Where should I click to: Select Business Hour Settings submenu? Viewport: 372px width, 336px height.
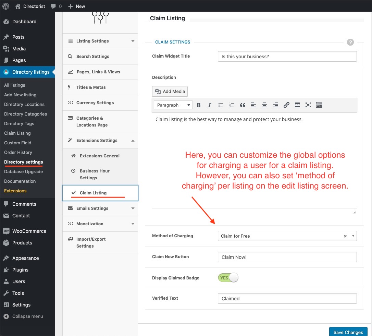pyautogui.click(x=100, y=174)
